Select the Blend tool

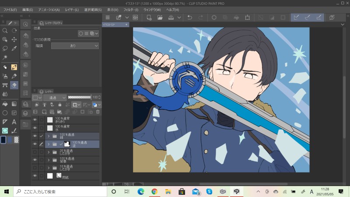[x=5, y=94]
